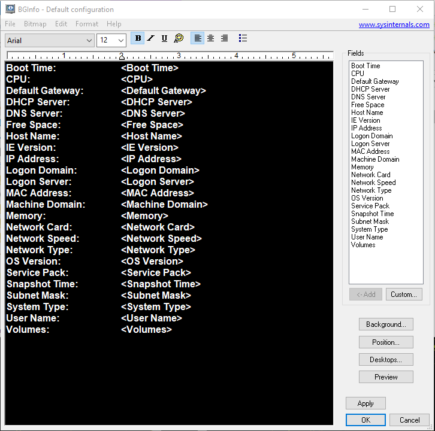Apply bullet list formatting
435x431 pixels.
[x=243, y=38]
